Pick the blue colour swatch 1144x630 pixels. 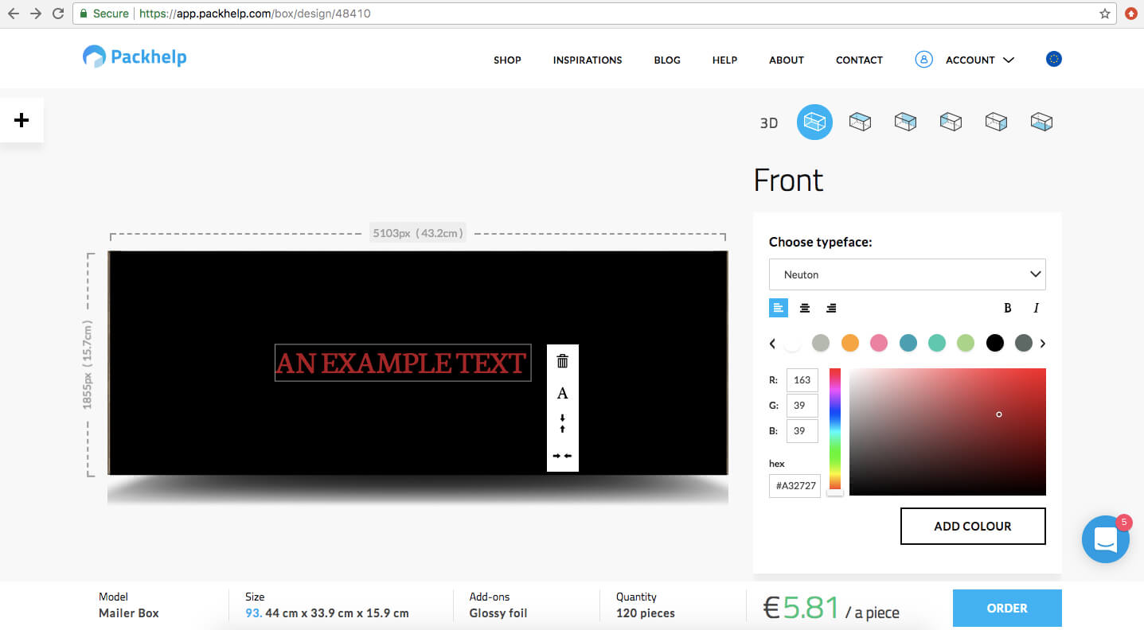click(908, 343)
